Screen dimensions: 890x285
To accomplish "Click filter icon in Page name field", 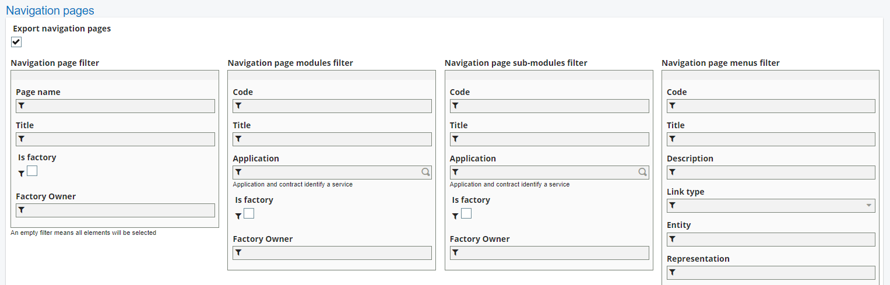I will click(x=22, y=106).
